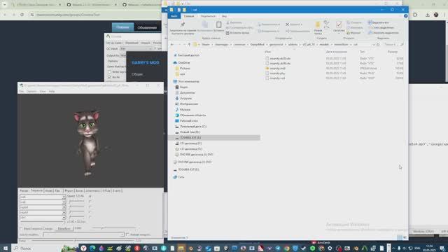Expand the Quick access sidebar node
Viewport: 448px width, 252px height.
(171, 55)
